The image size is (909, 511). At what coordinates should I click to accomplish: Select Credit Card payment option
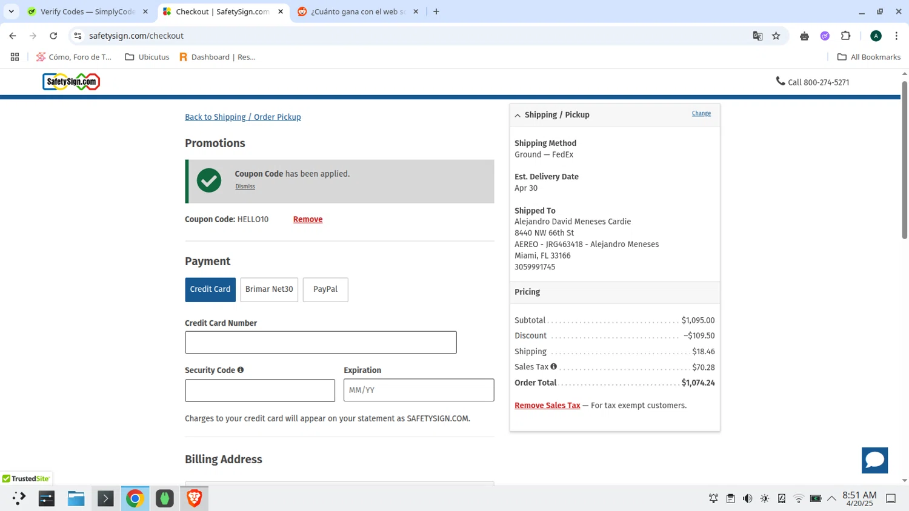pos(210,289)
